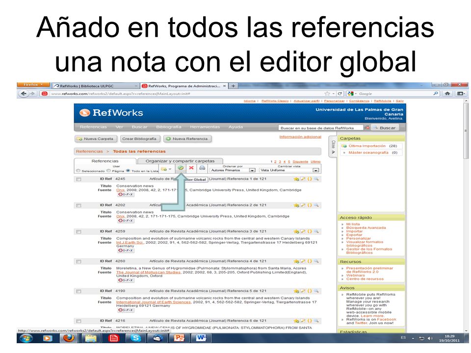Open PowerPoint from the taskbar
This screenshot has width=471, height=353.
[x=179, y=338]
